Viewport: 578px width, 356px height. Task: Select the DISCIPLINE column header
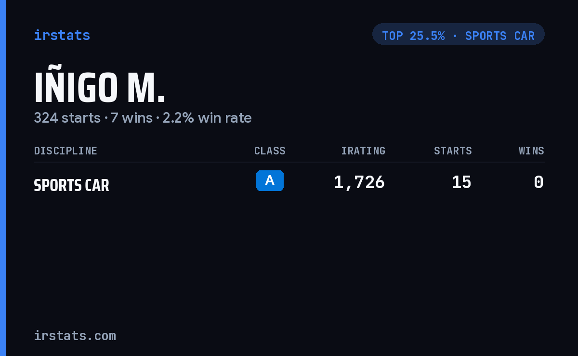(66, 151)
